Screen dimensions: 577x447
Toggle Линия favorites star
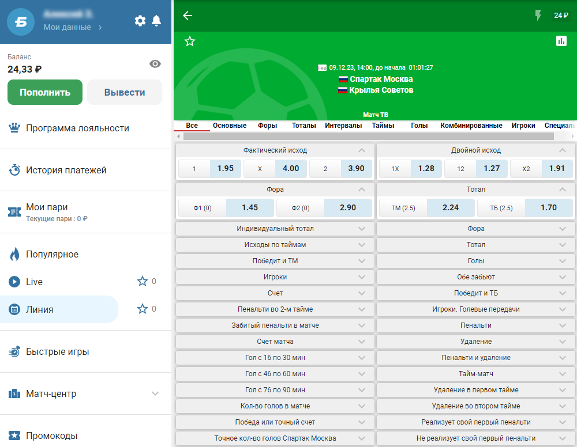pos(143,309)
